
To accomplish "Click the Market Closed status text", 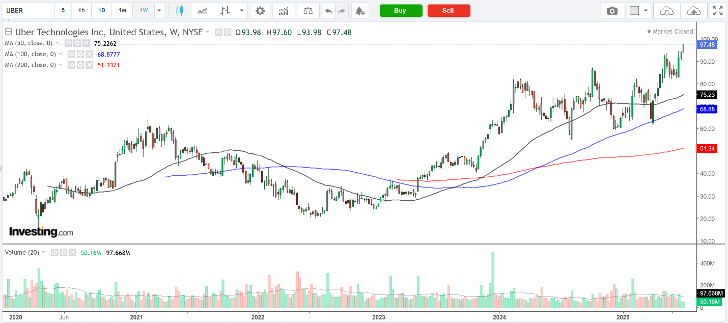I will 673,32.
